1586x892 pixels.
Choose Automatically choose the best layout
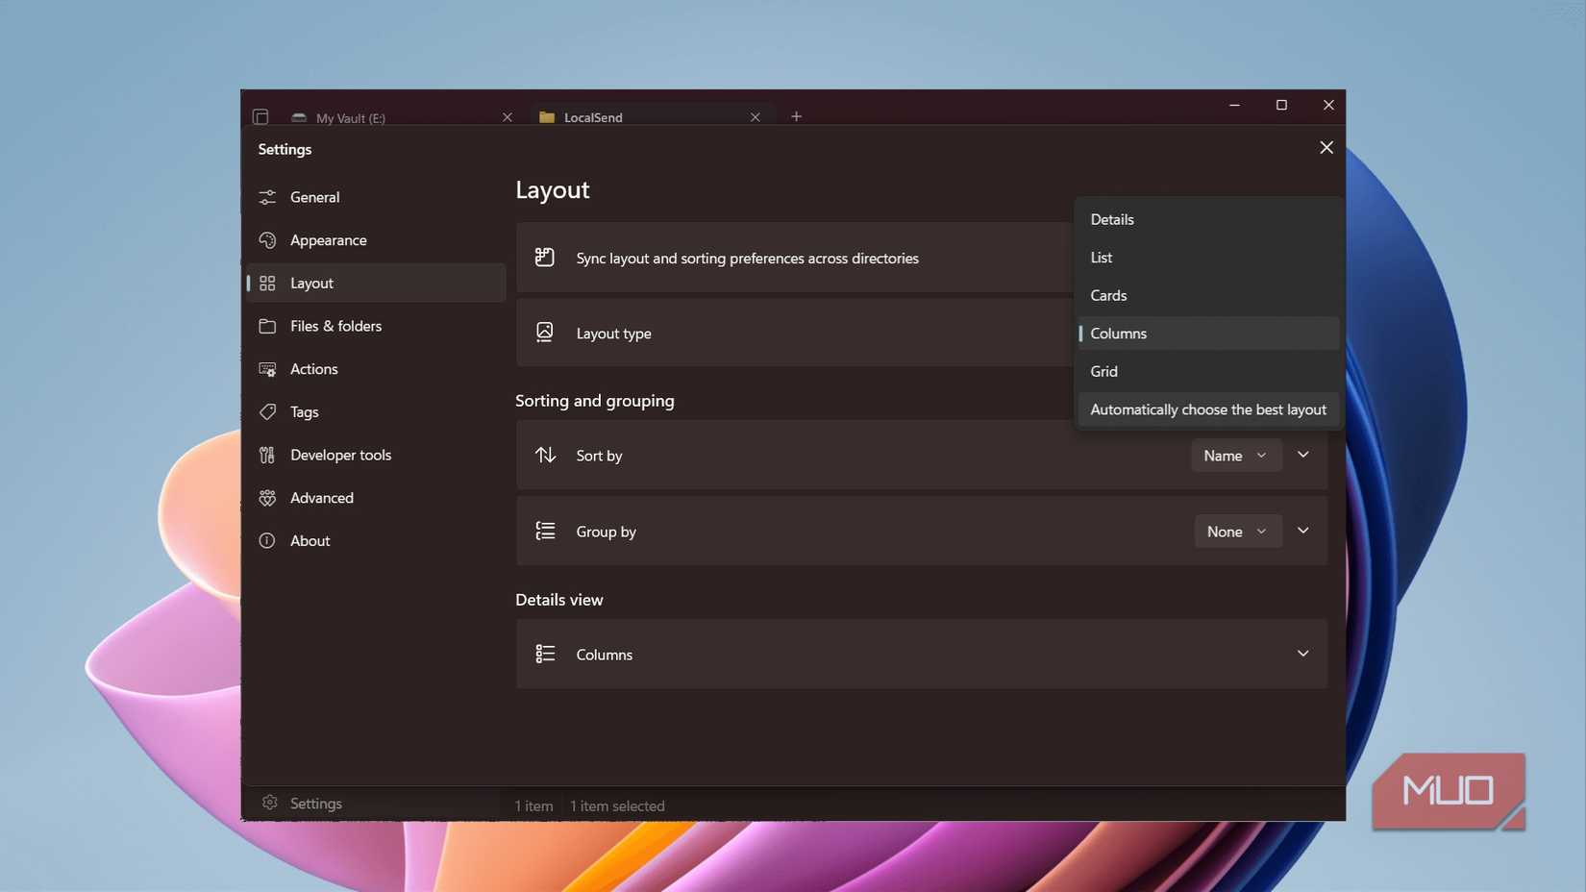1207,409
